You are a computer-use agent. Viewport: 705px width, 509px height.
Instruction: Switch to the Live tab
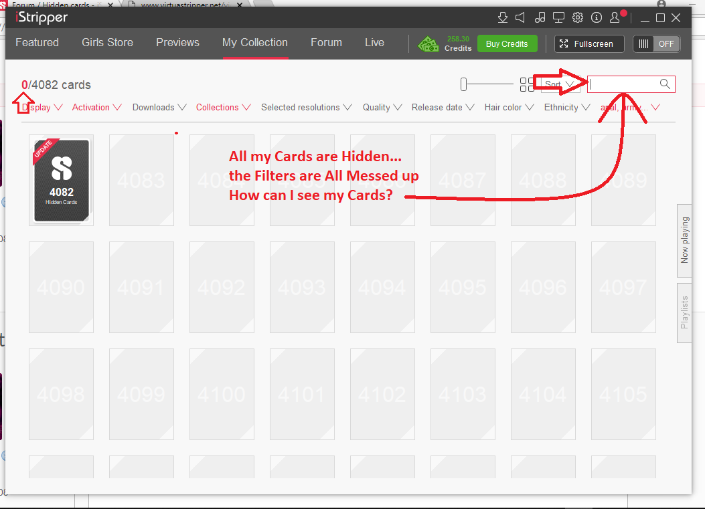(374, 43)
